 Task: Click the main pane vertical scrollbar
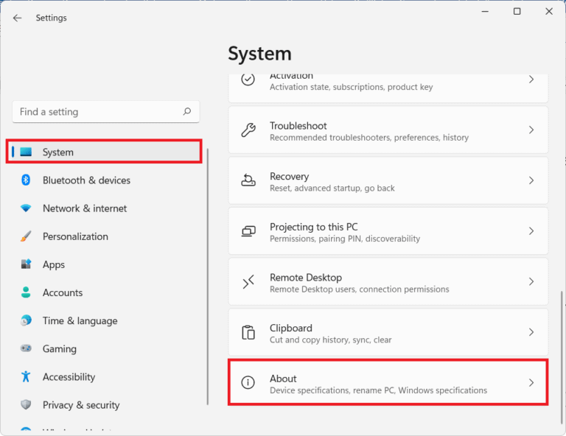coord(562,357)
